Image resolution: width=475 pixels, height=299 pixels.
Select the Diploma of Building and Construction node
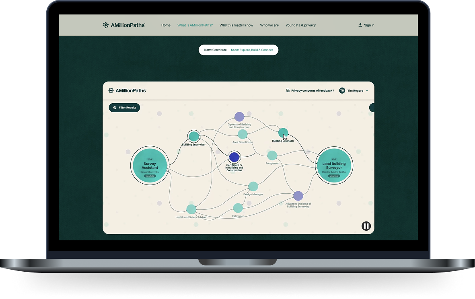pyautogui.click(x=239, y=117)
